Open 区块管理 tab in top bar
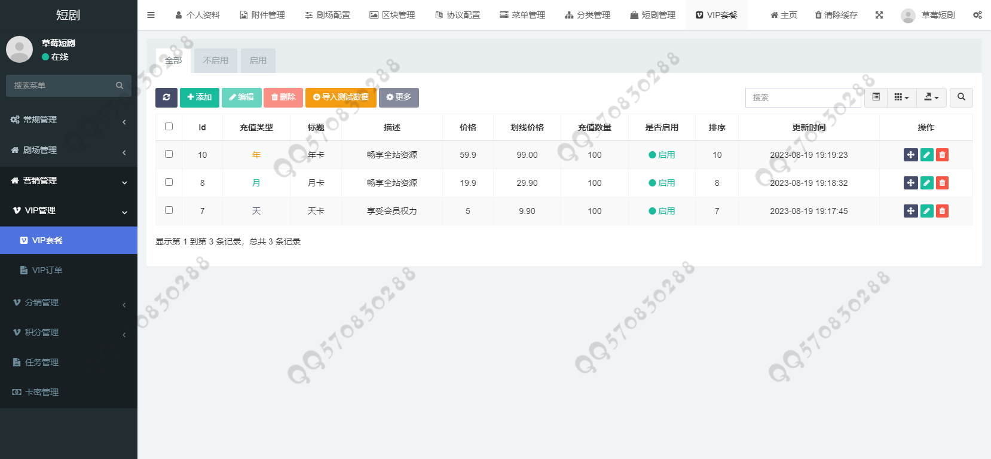 392,15
